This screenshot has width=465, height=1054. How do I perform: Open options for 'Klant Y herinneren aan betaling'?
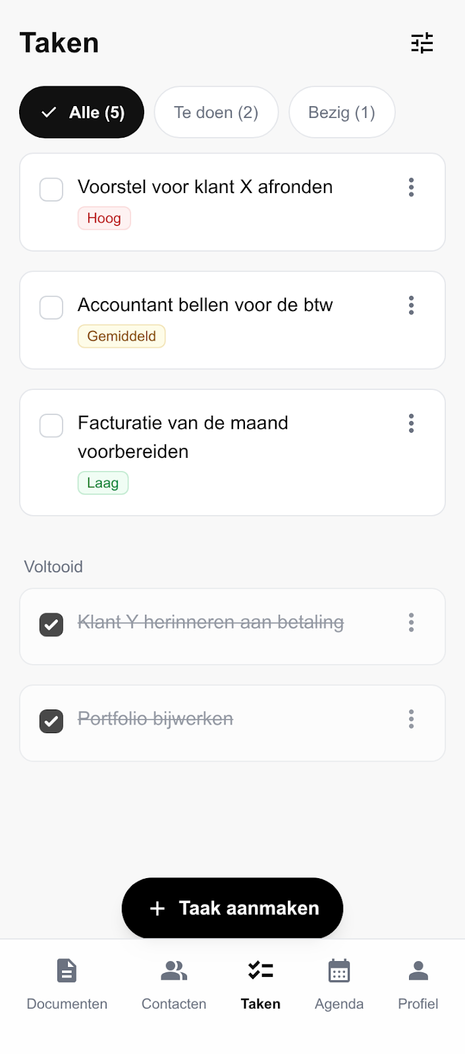tap(411, 622)
